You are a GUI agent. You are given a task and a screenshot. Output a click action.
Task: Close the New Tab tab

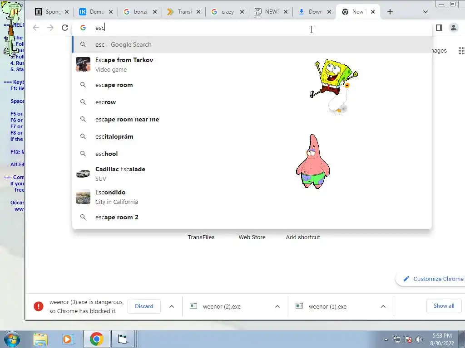click(x=373, y=12)
